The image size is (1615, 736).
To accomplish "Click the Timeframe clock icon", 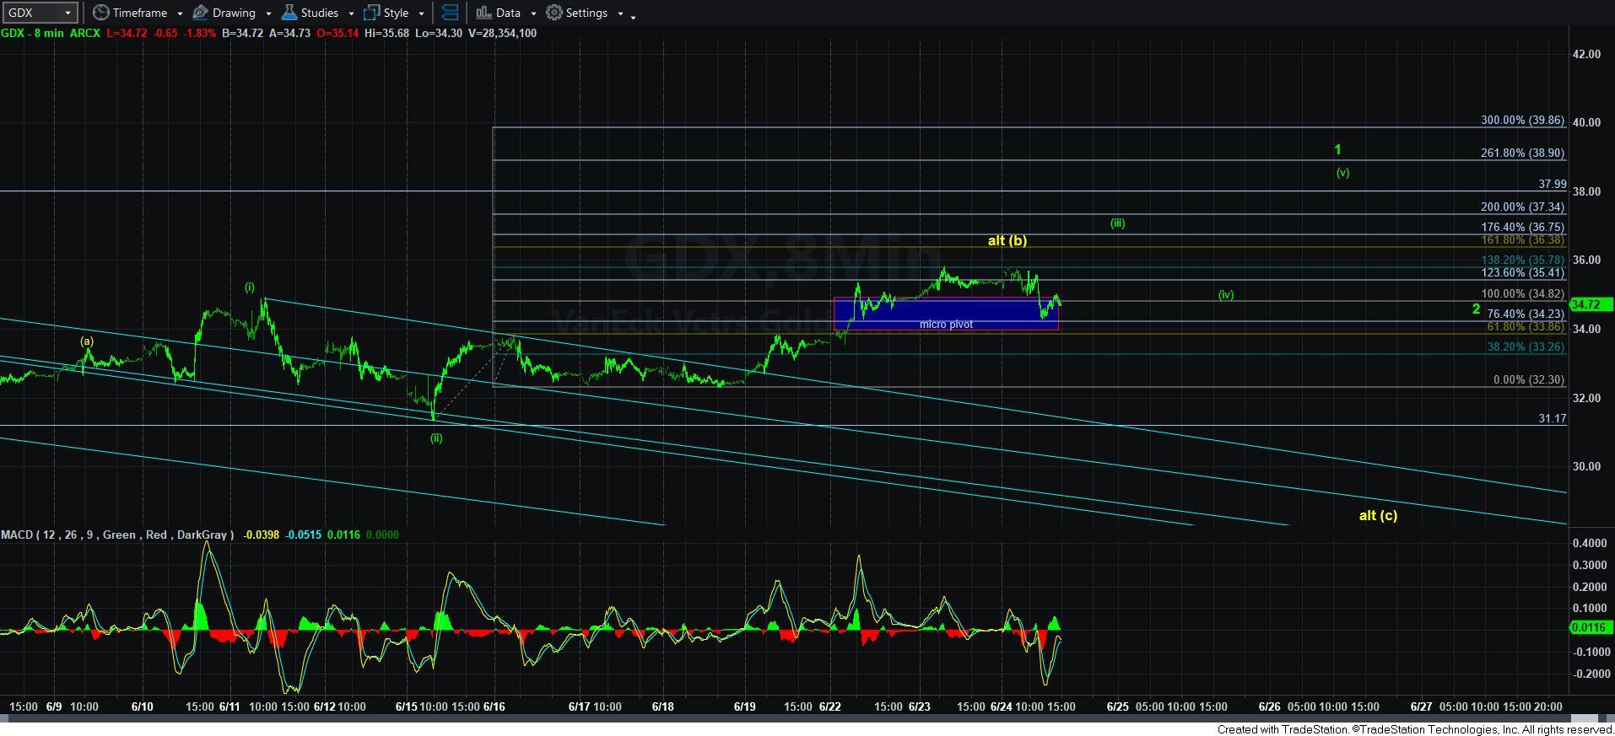I will click(100, 13).
